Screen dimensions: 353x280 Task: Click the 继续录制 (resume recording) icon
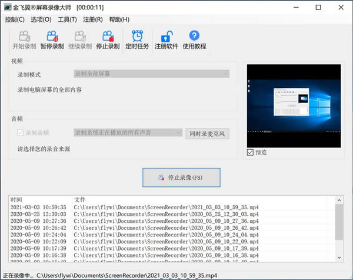click(80, 36)
